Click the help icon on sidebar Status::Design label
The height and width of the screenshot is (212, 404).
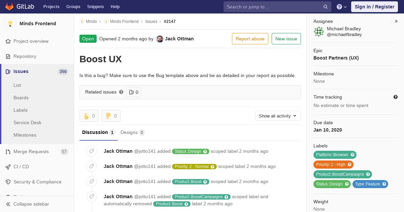pos(347,184)
